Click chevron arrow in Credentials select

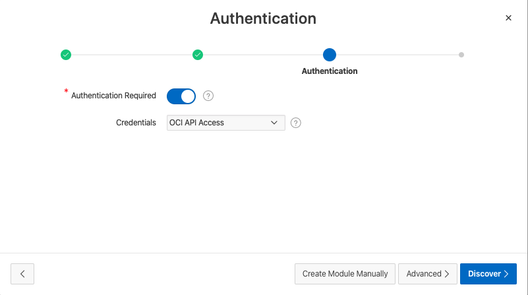click(x=274, y=123)
